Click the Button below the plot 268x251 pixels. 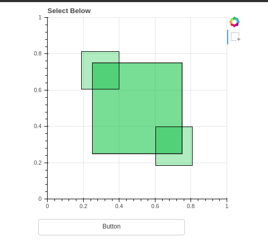click(x=111, y=227)
